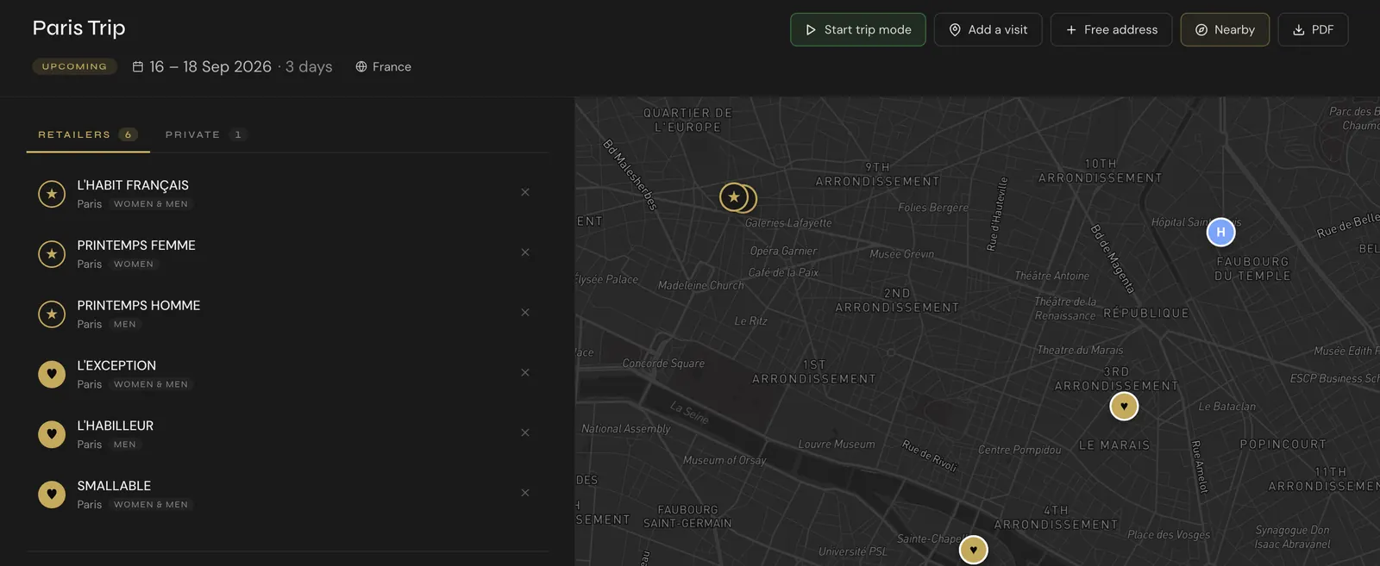Select the star map pin near Galeries Lafayette
Screen dimensions: 1380x566
(734, 197)
